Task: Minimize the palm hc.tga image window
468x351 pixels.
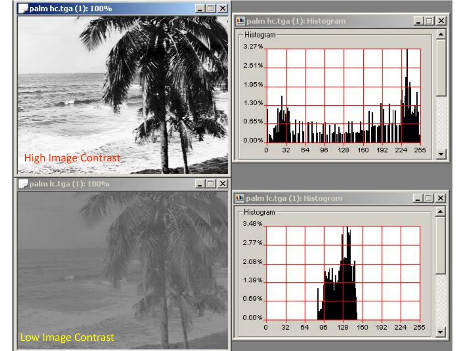Action: (200, 8)
